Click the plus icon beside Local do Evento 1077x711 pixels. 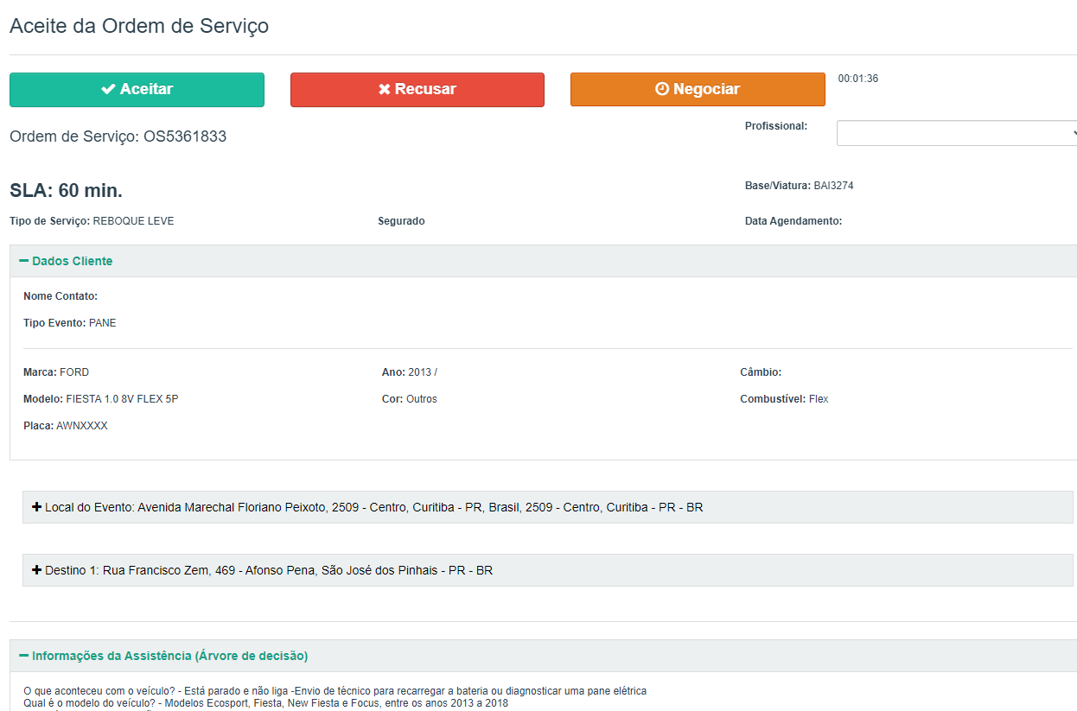click(36, 507)
